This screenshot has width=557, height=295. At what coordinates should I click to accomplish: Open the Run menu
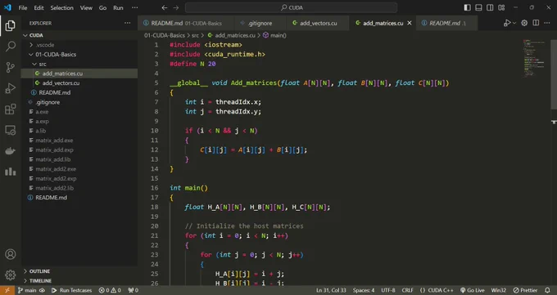coord(118,8)
